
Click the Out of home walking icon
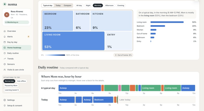(x=116, y=55)
